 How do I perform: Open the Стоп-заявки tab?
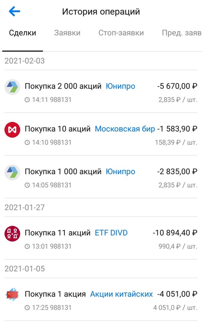pos(121,32)
